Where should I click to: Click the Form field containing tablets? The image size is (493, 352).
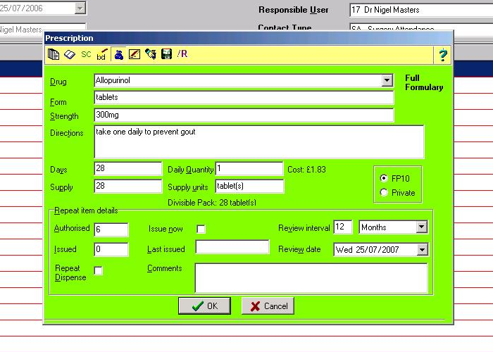[x=244, y=98]
